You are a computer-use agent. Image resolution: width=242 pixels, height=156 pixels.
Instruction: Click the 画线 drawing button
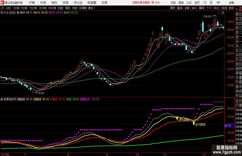[x=202, y=8]
